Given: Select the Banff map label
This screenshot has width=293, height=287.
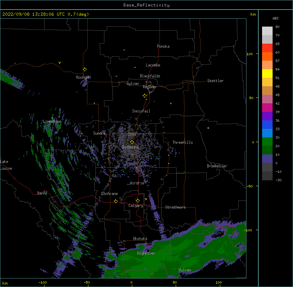Looking at the screenshot, I should [x=42, y=193].
